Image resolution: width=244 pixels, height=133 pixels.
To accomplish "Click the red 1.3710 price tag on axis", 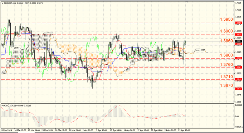I will [238, 79].
